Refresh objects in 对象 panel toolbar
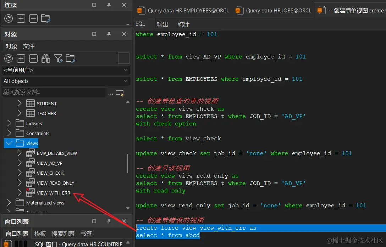This screenshot has height=247, width=386. (x=9, y=58)
